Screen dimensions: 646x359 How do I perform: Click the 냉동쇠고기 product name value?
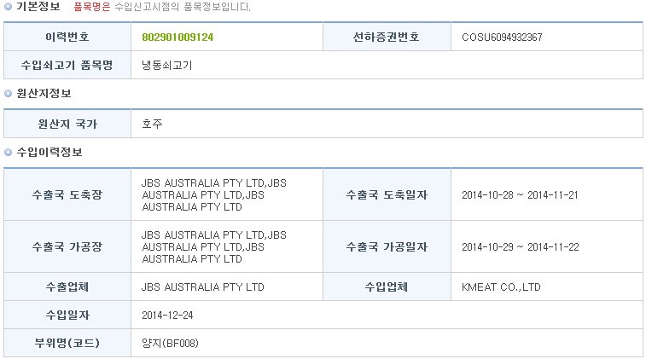pyautogui.click(x=167, y=65)
